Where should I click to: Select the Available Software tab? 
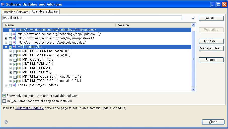pyautogui.click(x=45, y=11)
